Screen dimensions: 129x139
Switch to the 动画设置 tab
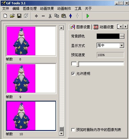tap(103, 27)
